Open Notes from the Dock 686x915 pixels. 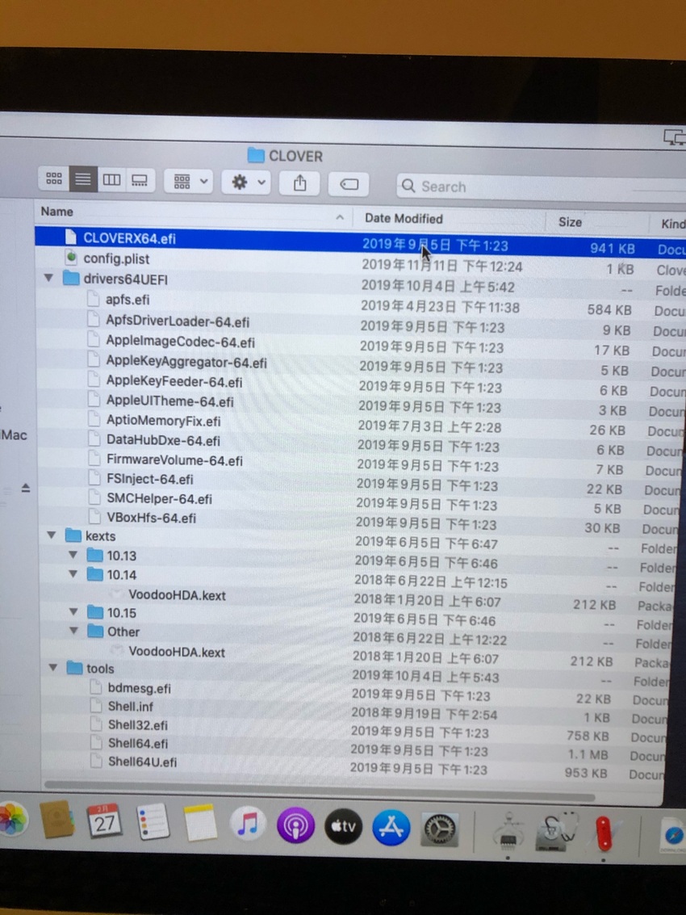point(200,823)
